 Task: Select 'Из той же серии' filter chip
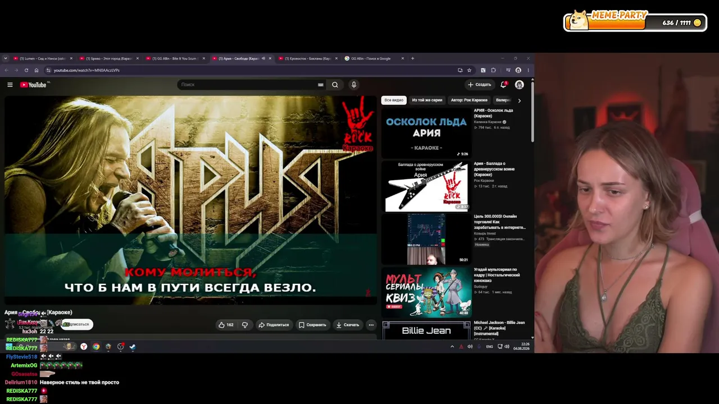click(x=427, y=100)
